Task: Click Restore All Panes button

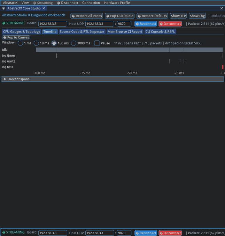Action: pyautogui.click(x=87, y=16)
